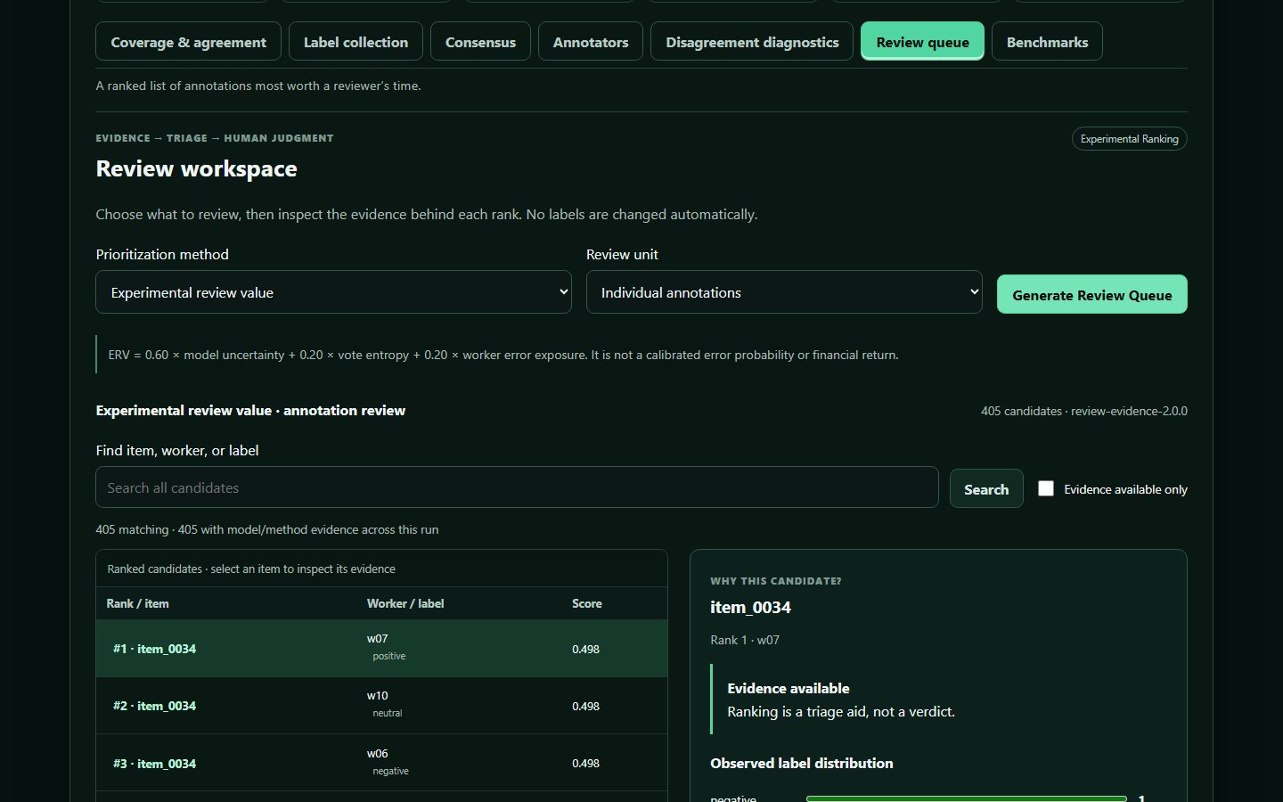Click the 405 matching summary text
Image resolution: width=1283 pixels, height=802 pixels.
pyautogui.click(x=267, y=529)
